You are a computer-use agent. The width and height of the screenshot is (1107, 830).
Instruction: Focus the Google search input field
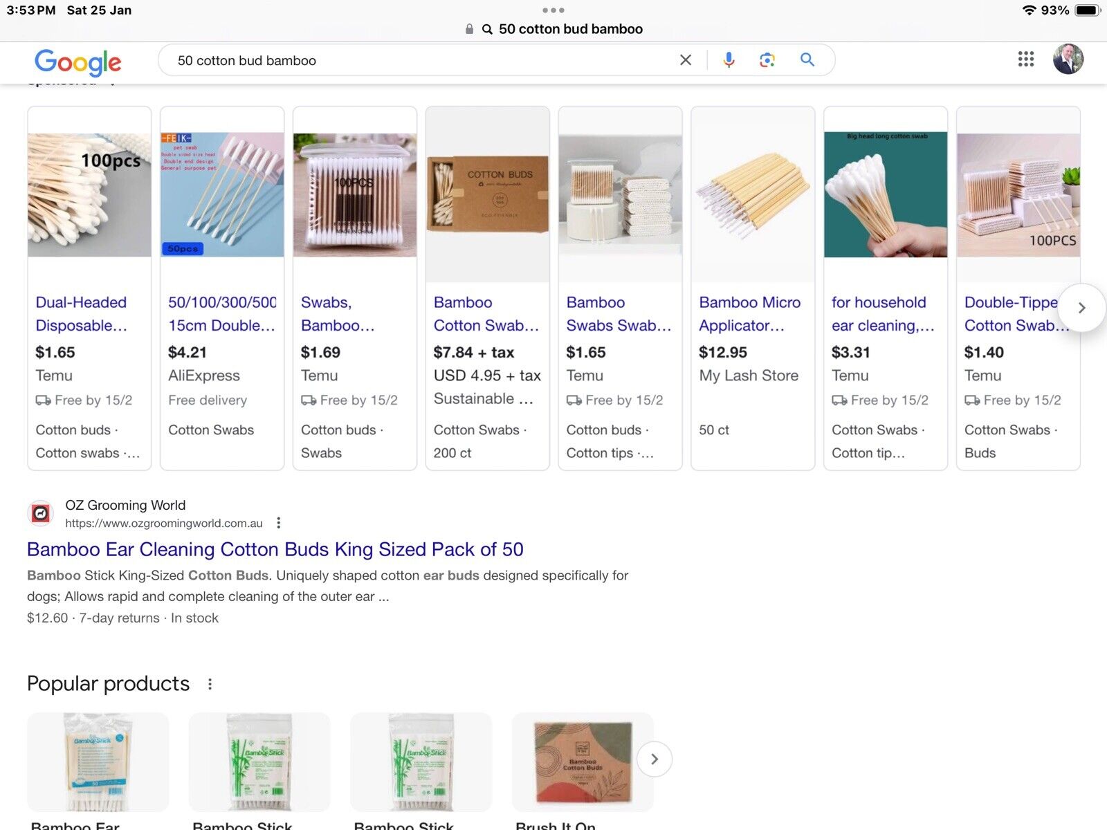(422, 60)
